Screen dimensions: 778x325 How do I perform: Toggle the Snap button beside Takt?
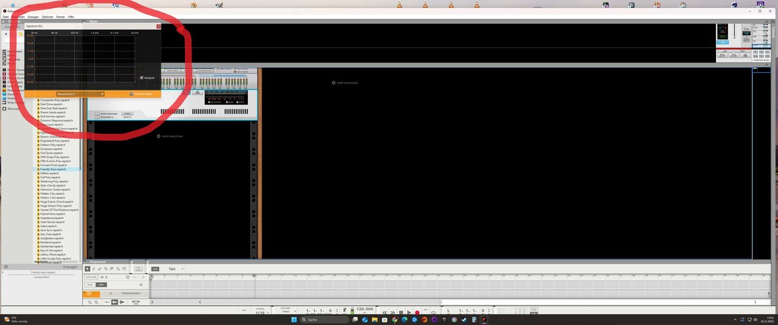pos(156,269)
